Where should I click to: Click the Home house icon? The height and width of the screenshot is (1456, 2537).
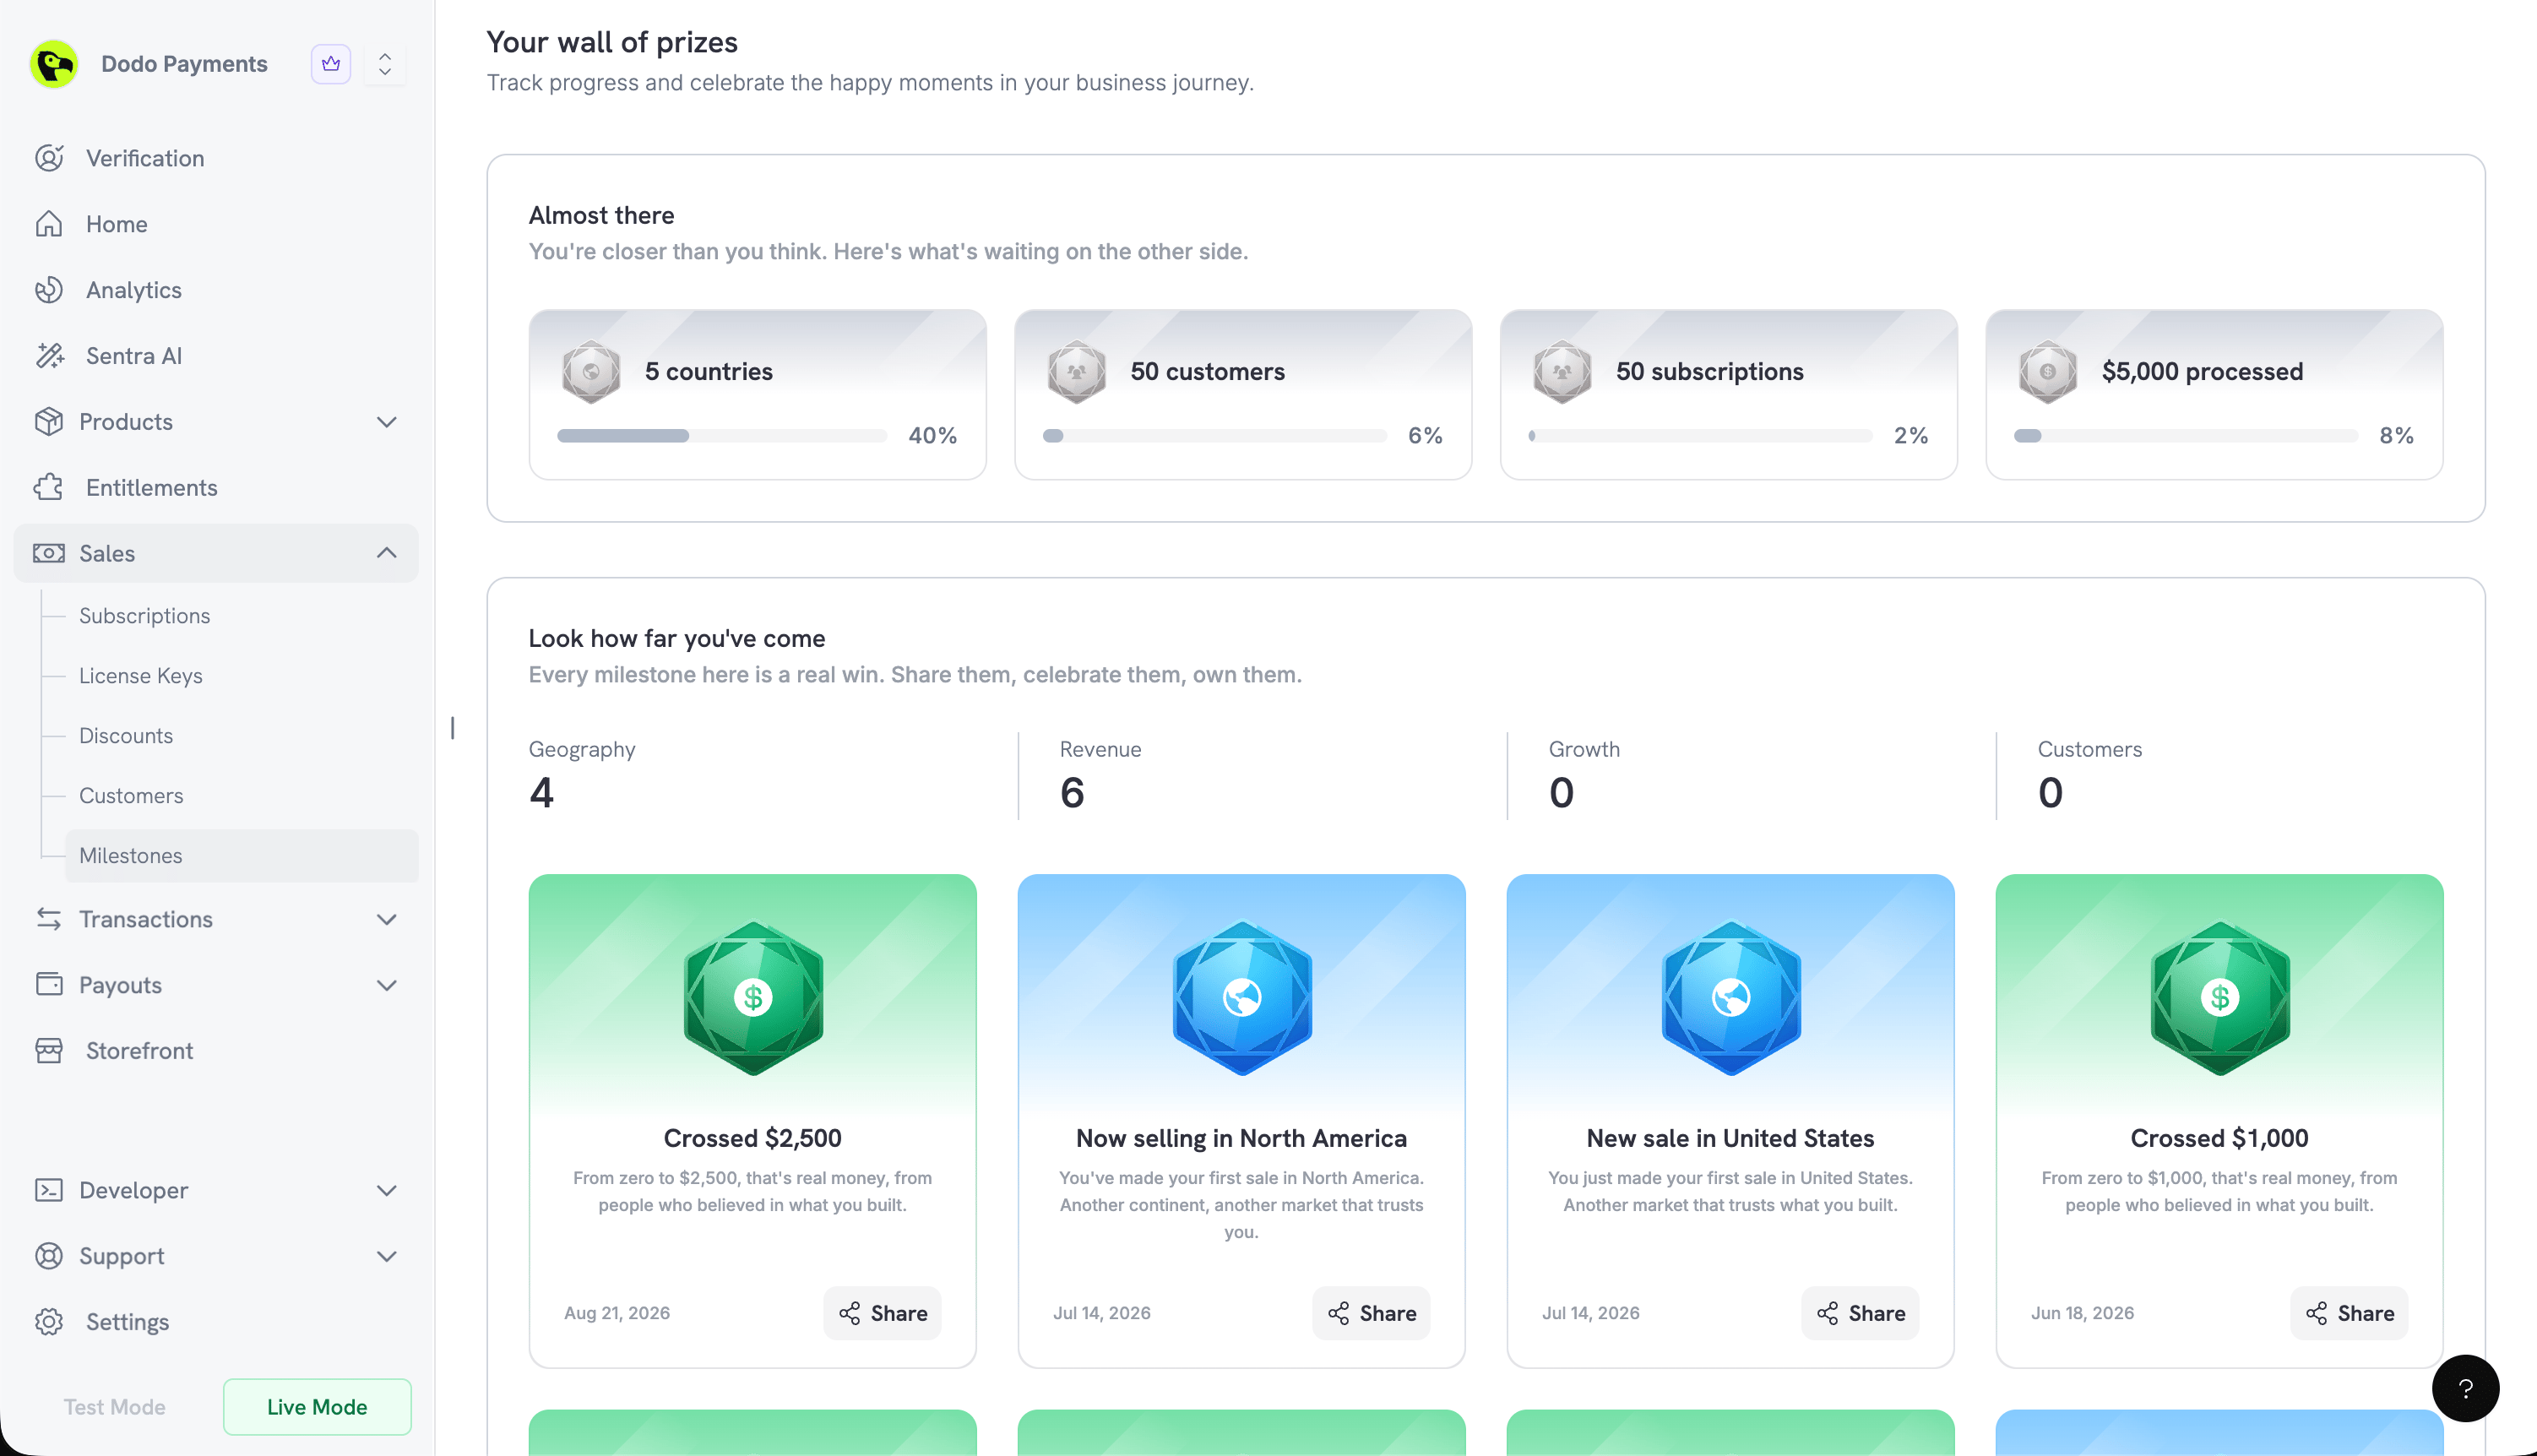coord(49,224)
